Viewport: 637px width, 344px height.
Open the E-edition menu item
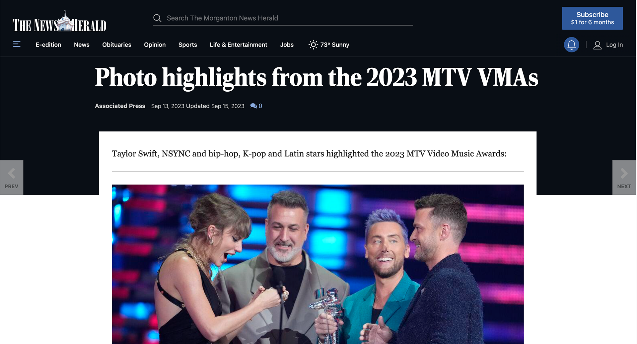(x=48, y=44)
